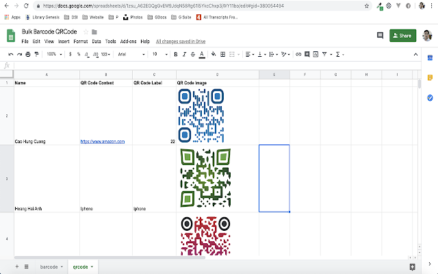Viewport: 438px width, 274px height.
Task: Open the Arial font dropdown
Action: (x=131, y=54)
